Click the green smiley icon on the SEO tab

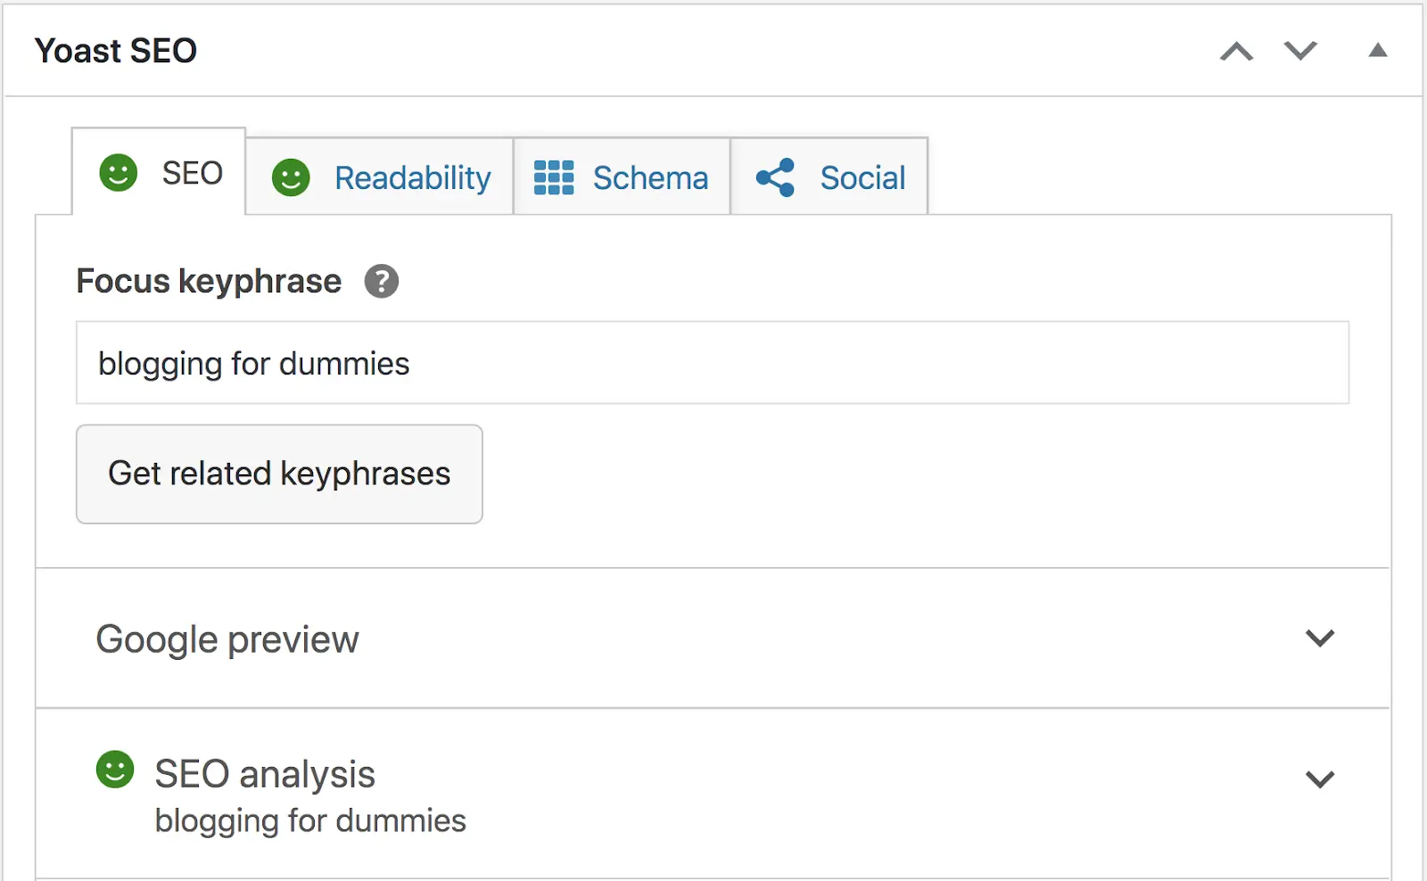(x=119, y=173)
